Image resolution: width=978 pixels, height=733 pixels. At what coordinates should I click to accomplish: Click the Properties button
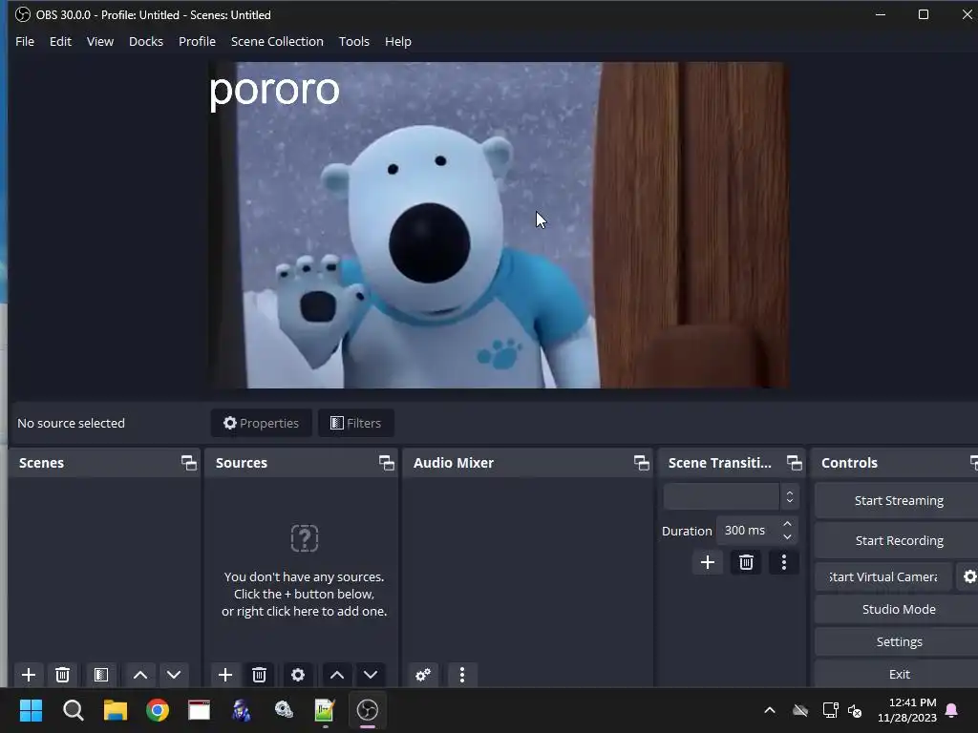pos(262,423)
